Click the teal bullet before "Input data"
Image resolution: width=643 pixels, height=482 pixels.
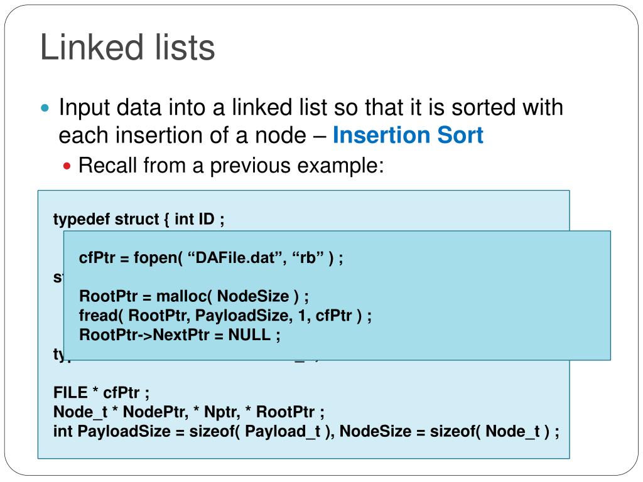45,108
